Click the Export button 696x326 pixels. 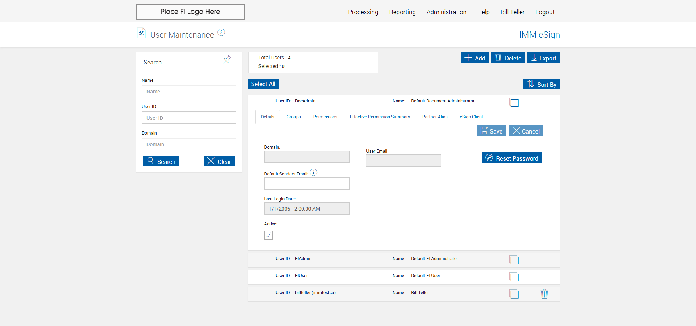pos(543,58)
